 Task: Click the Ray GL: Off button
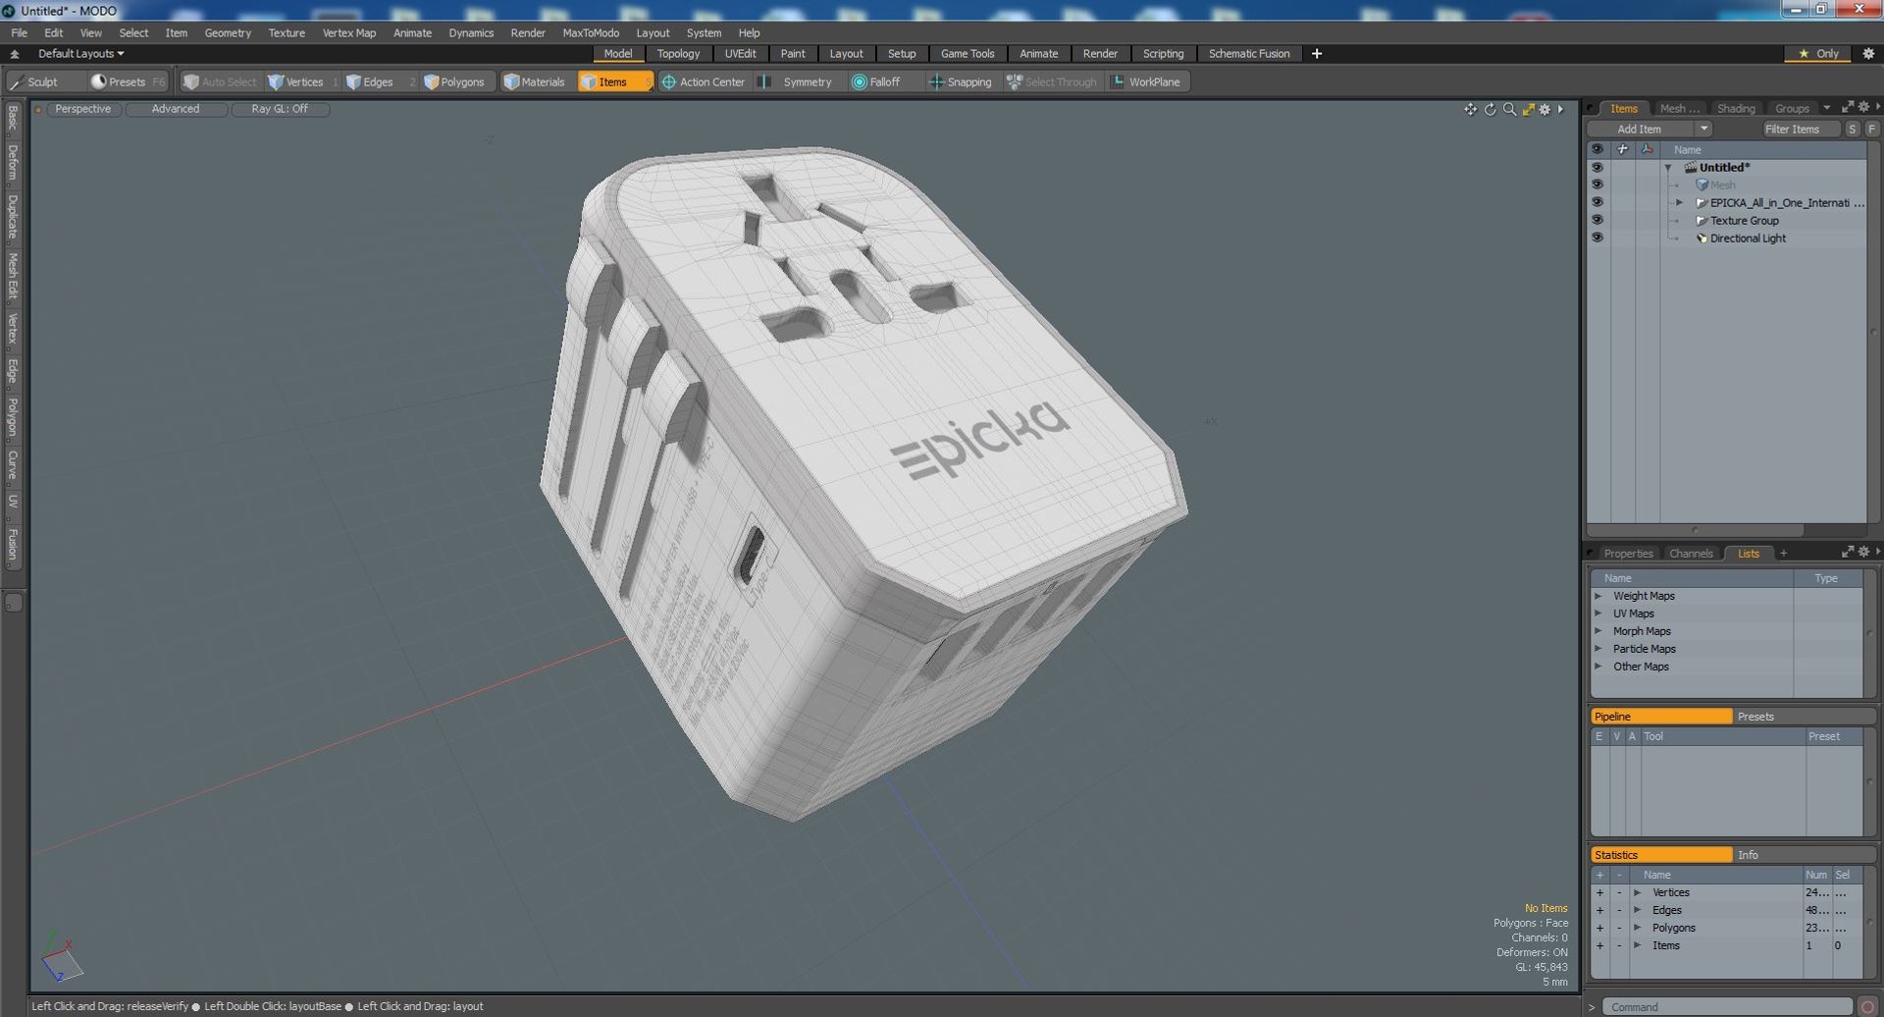[x=280, y=109]
